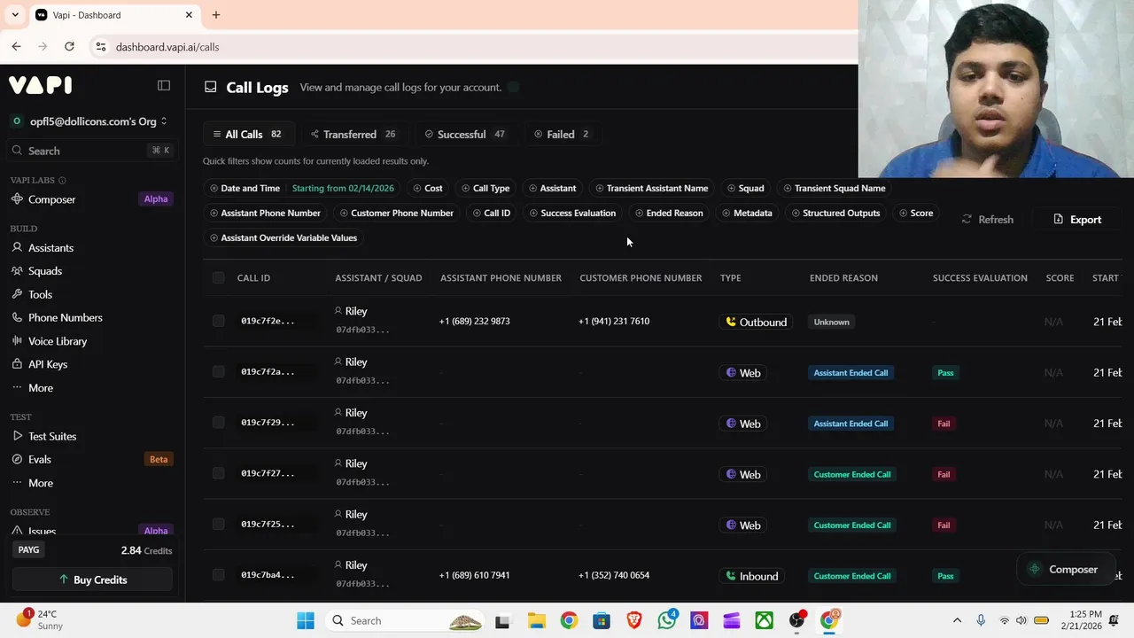Reload the browser page
Viewport: 1134px width, 638px height.
point(69,46)
